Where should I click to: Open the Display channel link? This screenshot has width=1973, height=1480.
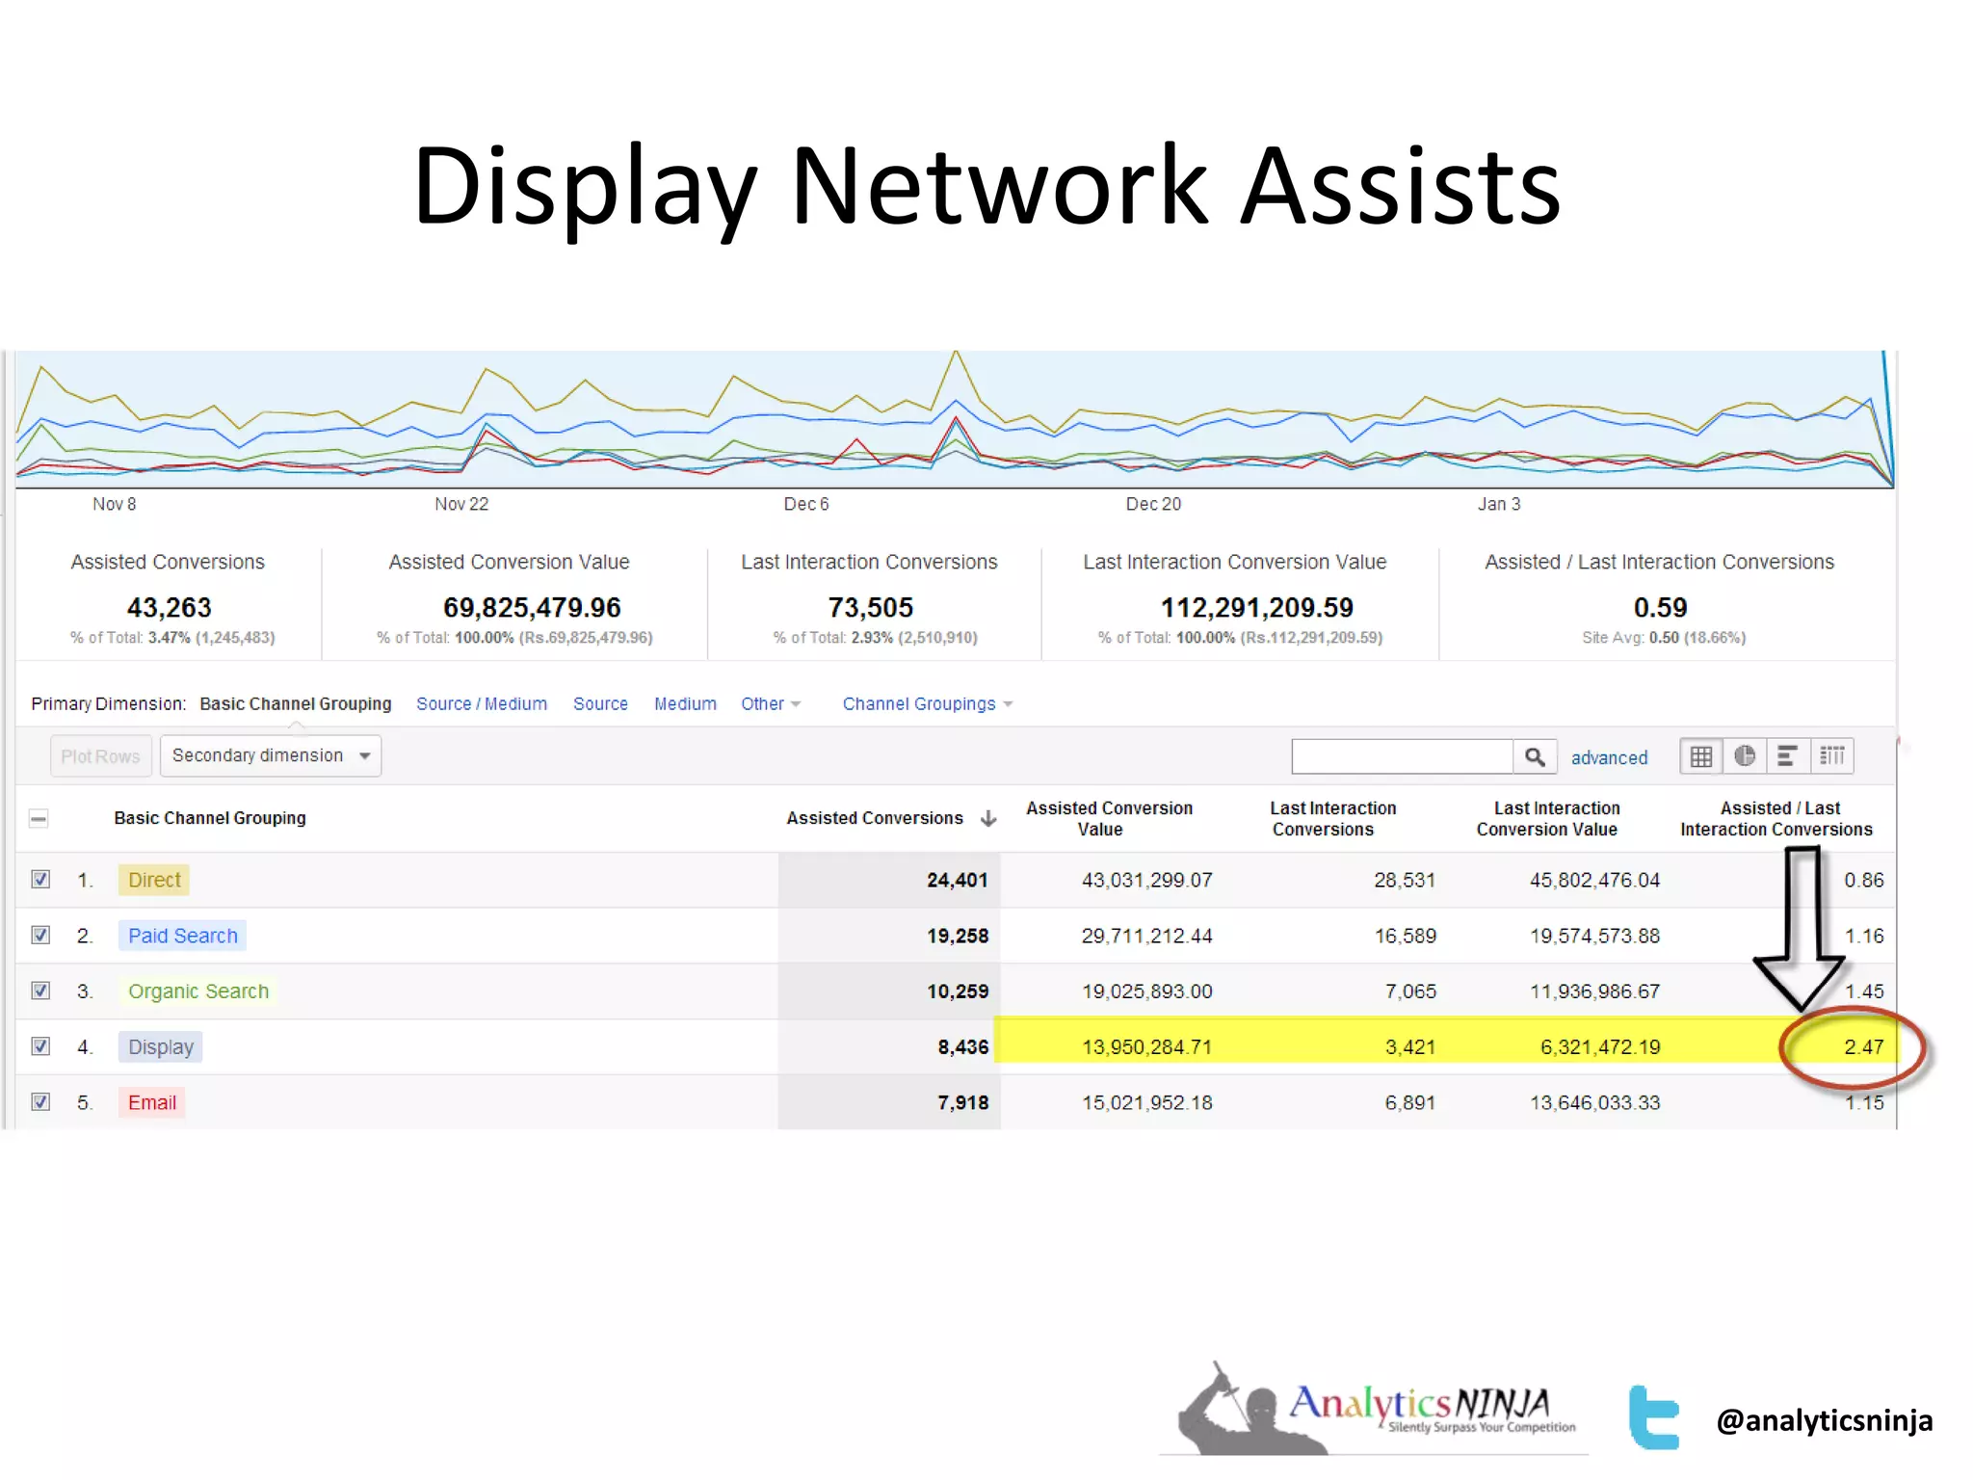point(161,1047)
